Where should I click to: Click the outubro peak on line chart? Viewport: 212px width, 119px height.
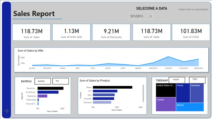(x=169, y=57)
